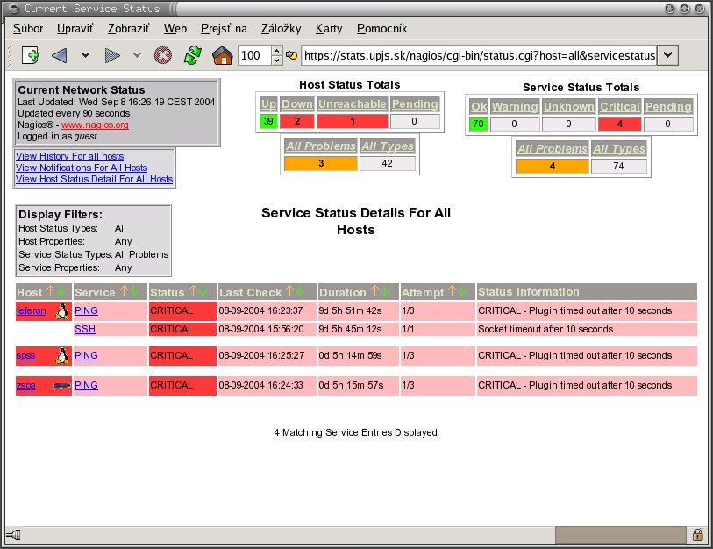Open the Súbor menu

pyautogui.click(x=28, y=29)
